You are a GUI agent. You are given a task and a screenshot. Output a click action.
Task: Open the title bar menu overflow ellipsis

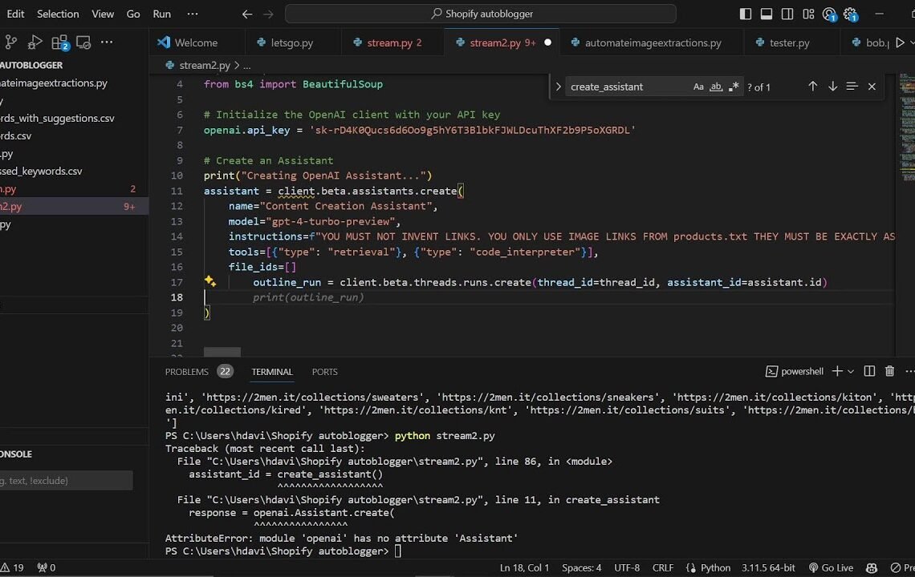coord(193,14)
